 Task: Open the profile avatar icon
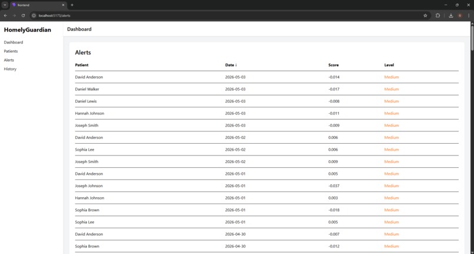pyautogui.click(x=460, y=15)
